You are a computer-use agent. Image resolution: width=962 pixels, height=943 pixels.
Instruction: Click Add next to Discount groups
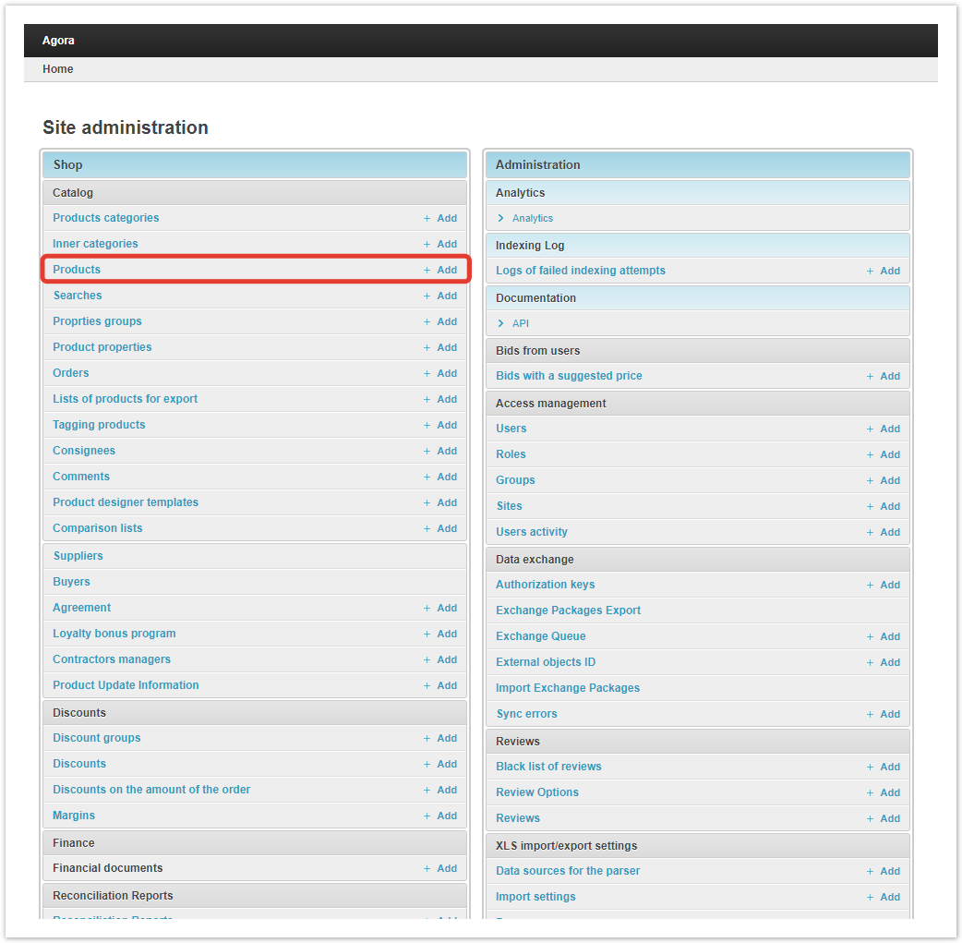tap(440, 738)
